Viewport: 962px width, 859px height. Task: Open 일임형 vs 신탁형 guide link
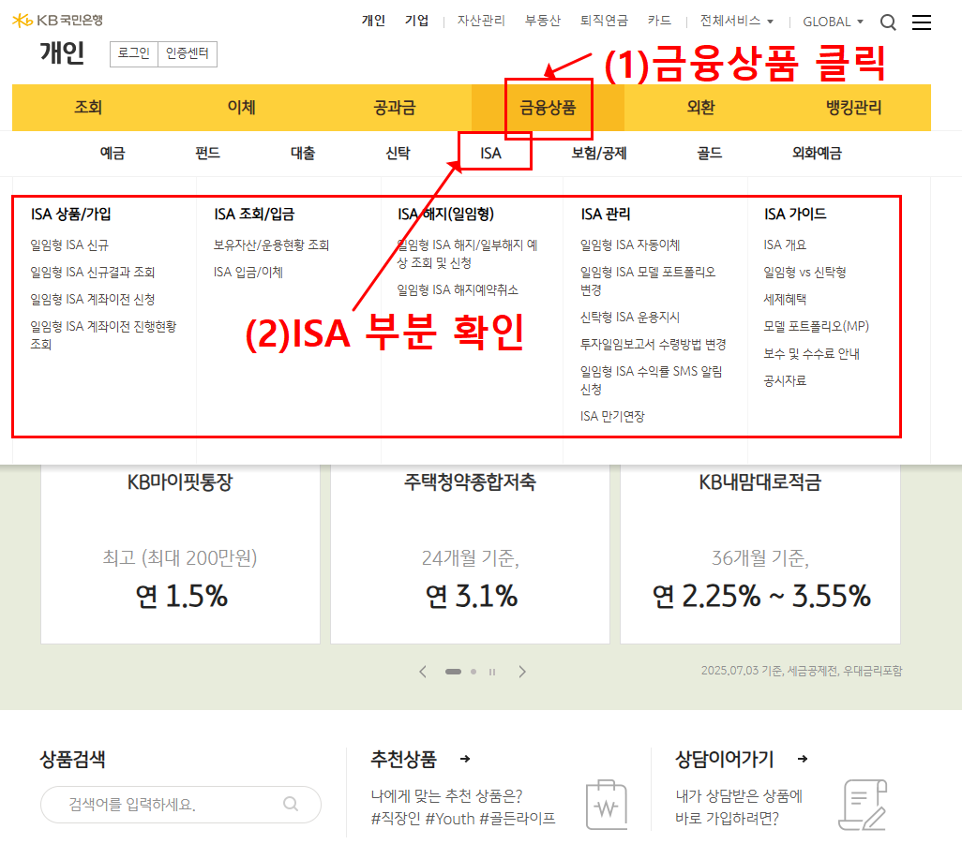tap(804, 273)
